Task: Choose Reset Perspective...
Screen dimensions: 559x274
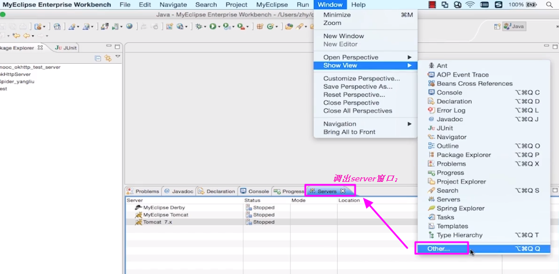Action: (365, 95)
